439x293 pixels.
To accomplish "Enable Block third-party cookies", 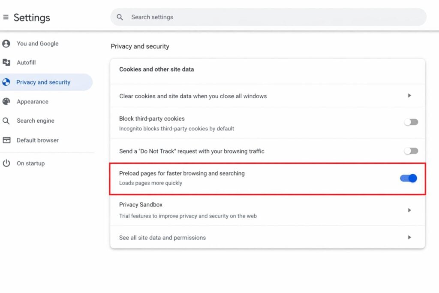I will [x=411, y=122].
